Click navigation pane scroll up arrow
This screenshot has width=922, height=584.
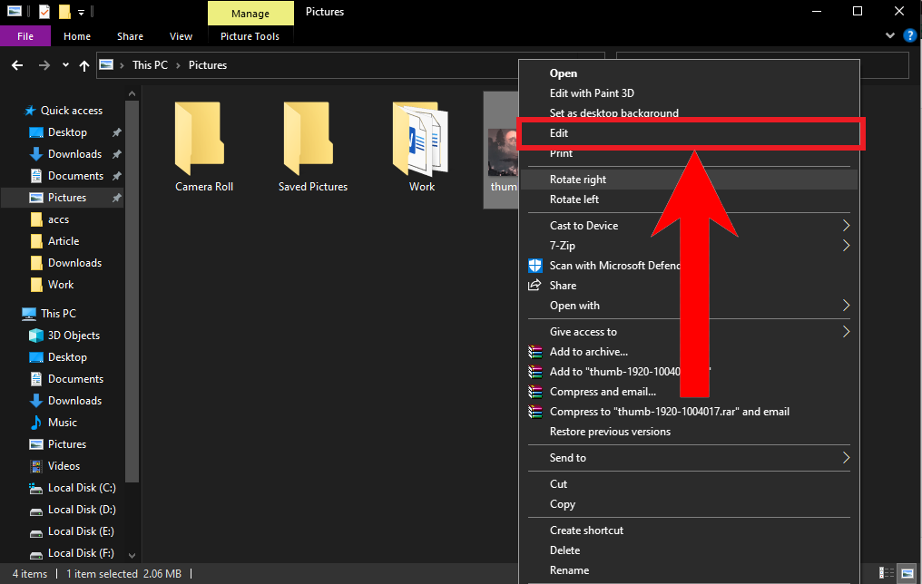point(132,93)
